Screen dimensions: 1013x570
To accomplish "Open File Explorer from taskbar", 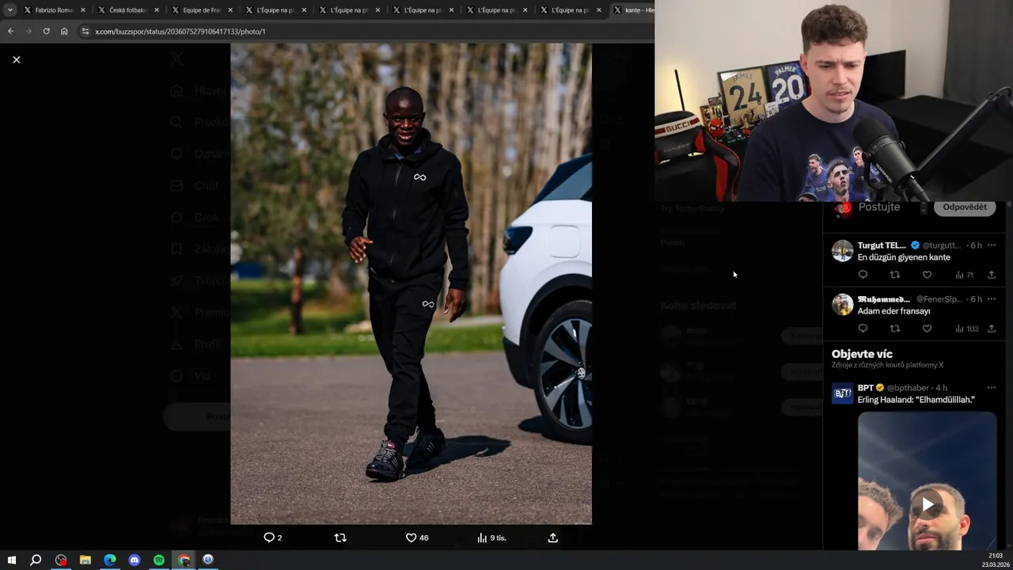I will [x=85, y=560].
